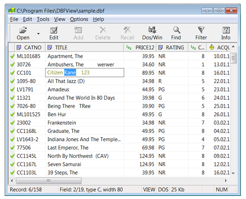Select the Frankenstein title cell
Image resolution: width=246 pixels, height=199 pixels.
(85, 123)
